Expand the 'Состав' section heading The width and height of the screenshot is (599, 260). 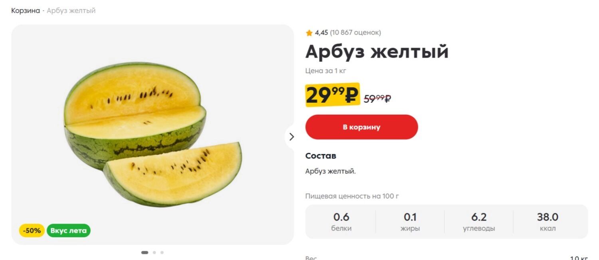(320, 156)
